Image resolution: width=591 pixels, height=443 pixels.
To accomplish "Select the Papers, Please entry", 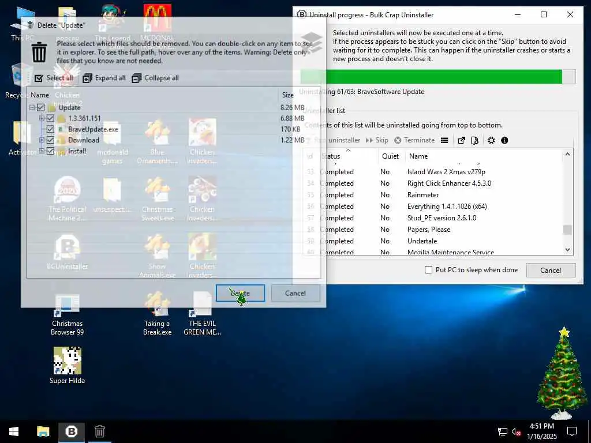I will pyautogui.click(x=433, y=230).
